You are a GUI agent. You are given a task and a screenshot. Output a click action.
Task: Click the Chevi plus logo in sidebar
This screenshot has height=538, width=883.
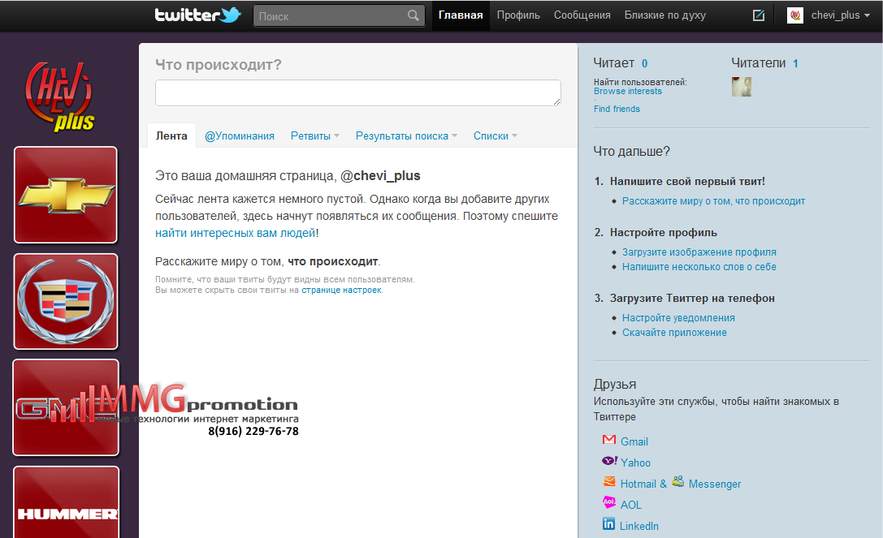click(x=60, y=97)
